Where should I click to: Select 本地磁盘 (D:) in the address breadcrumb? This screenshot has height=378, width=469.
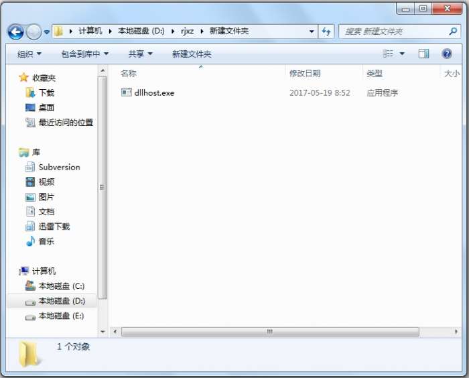[x=141, y=31]
